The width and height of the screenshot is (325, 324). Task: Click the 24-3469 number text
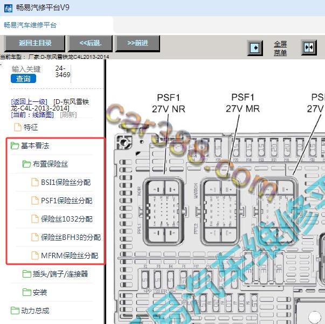63,72
